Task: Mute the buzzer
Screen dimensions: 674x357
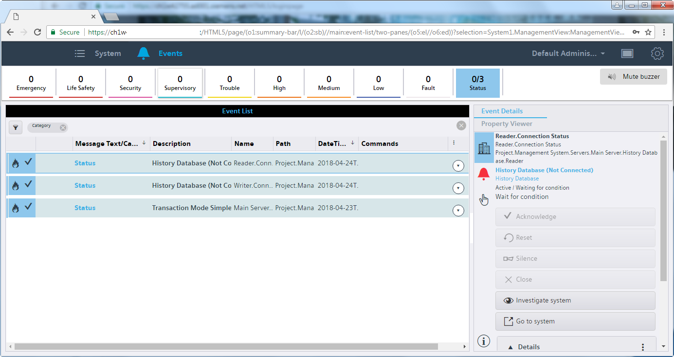Action: pyautogui.click(x=633, y=76)
